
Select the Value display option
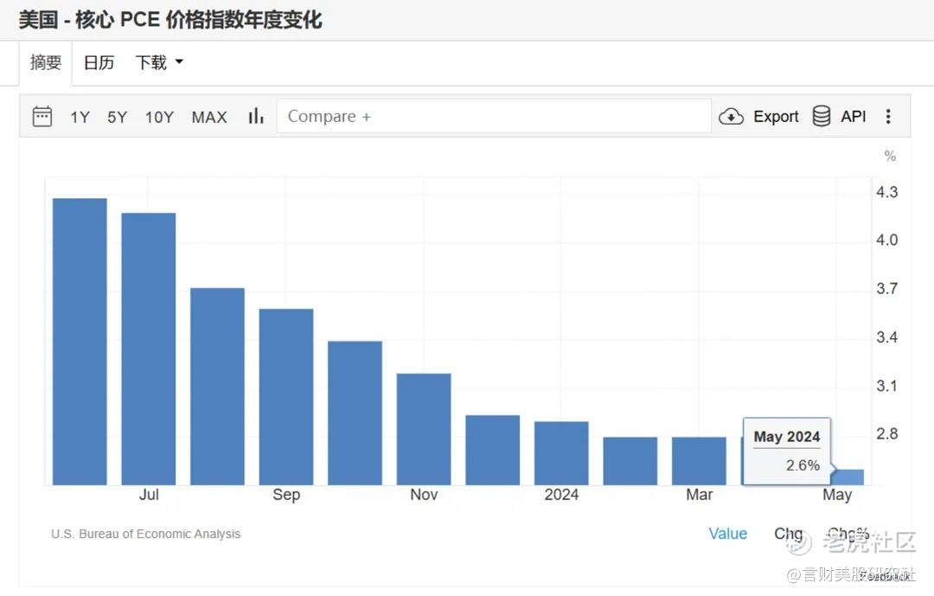point(727,534)
